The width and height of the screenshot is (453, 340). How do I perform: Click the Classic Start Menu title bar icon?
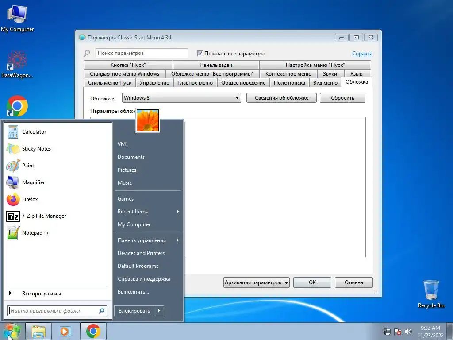(x=82, y=37)
